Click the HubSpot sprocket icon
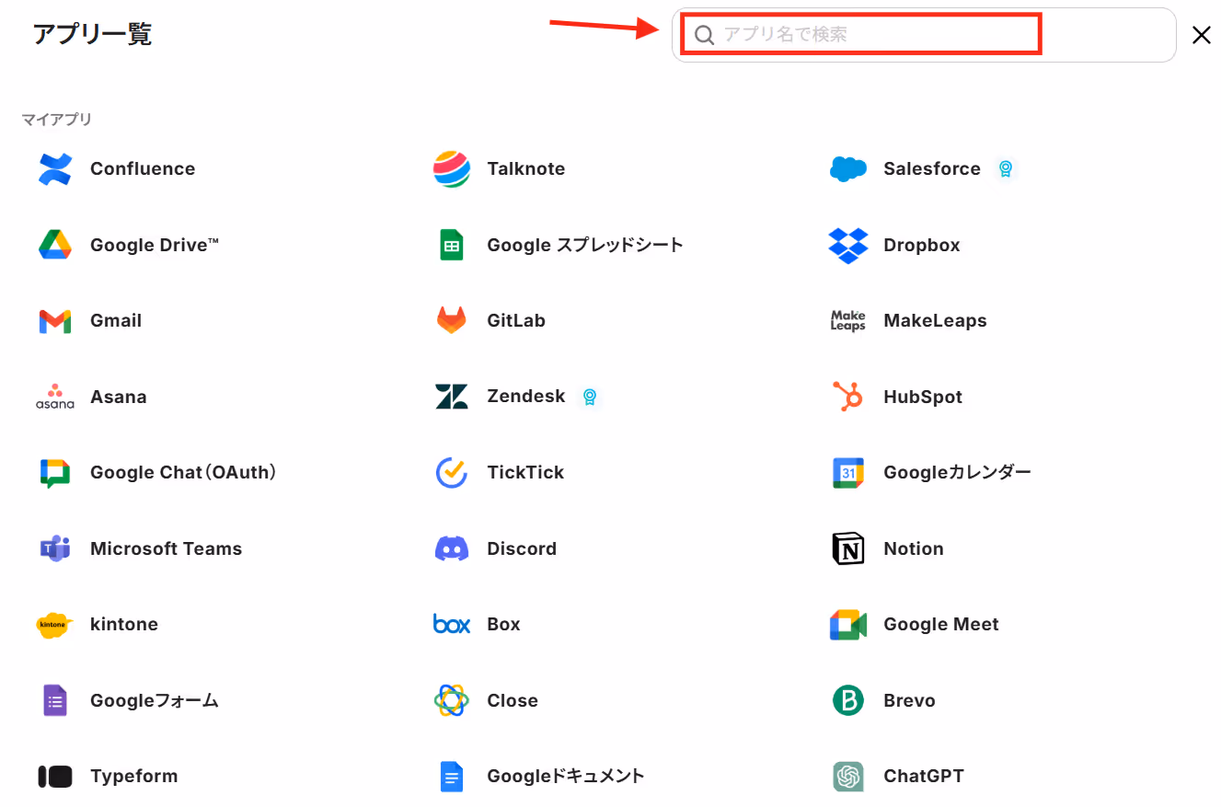The width and height of the screenshot is (1221, 807). click(848, 397)
